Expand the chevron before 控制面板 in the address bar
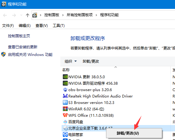Image resolution: width=175 pixels, height=140 pixels. (40, 15)
